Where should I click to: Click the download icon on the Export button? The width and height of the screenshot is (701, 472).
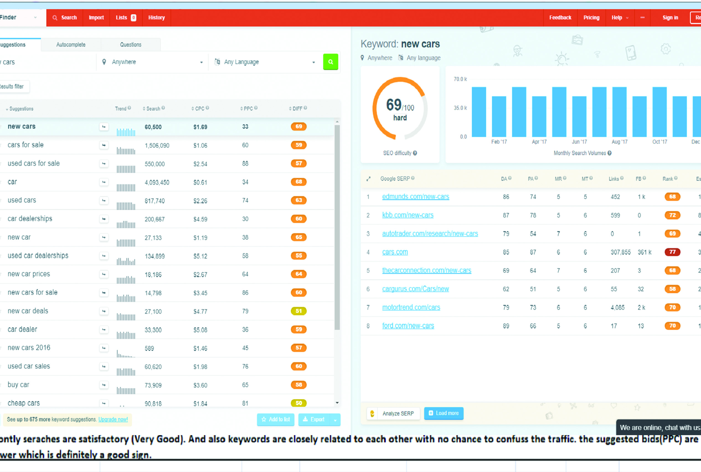(305, 419)
